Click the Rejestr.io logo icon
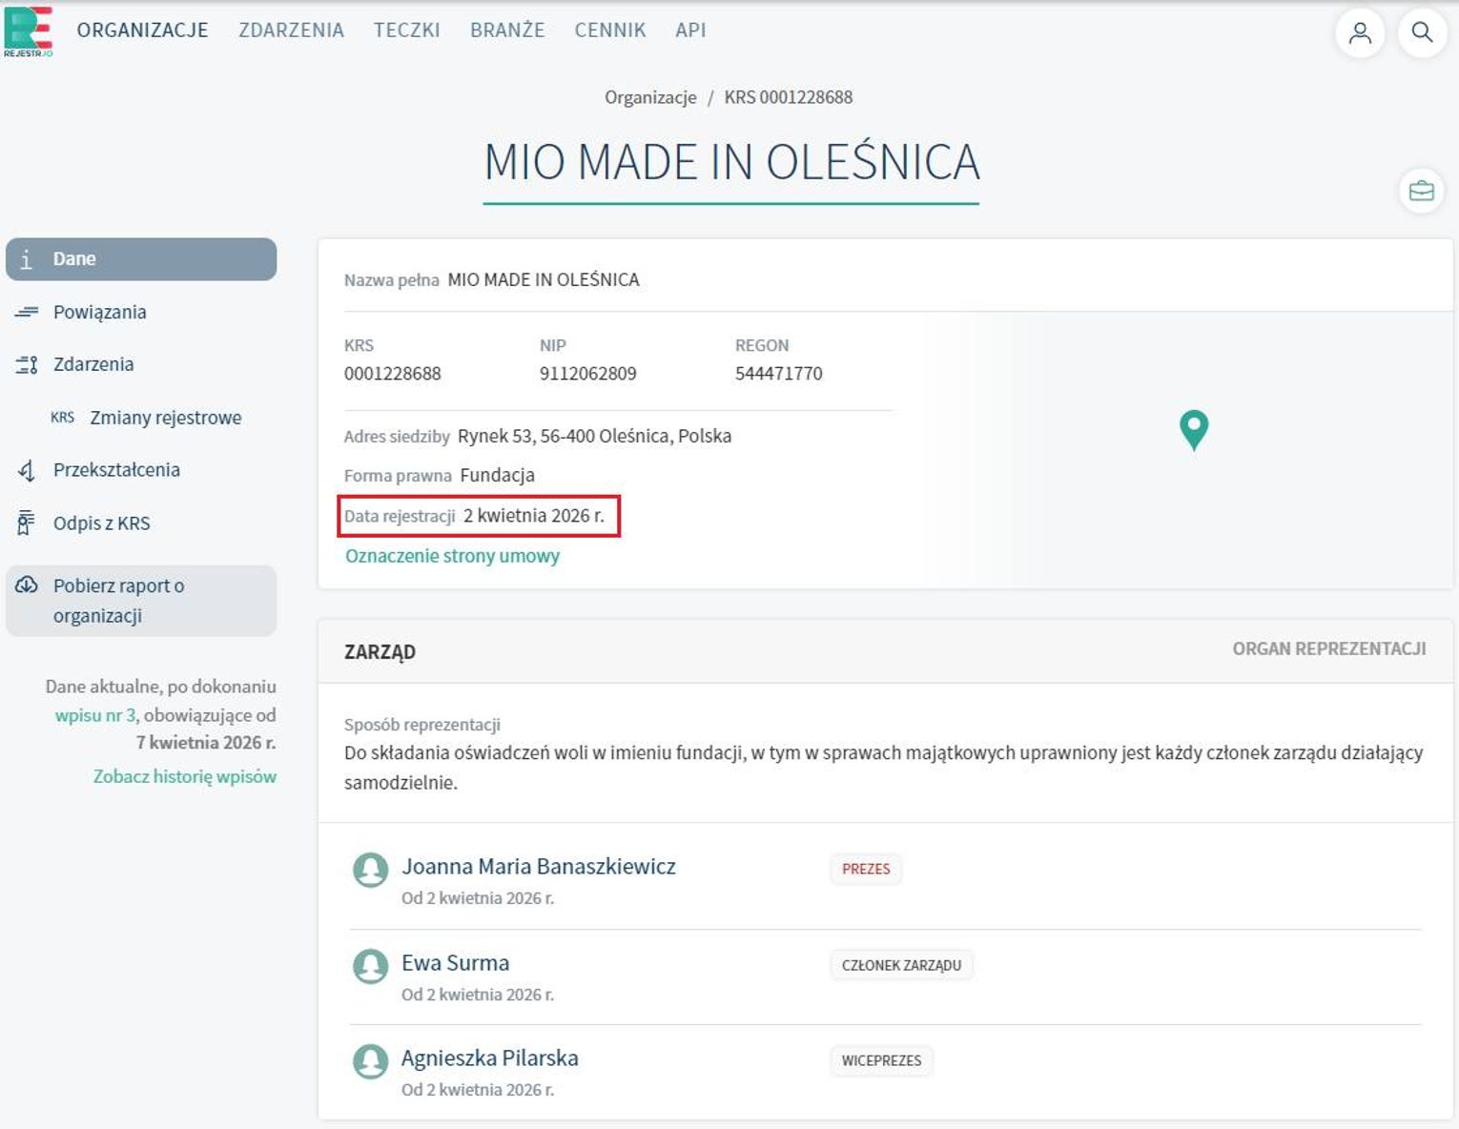Viewport: 1459px width, 1129px height. tap(28, 31)
